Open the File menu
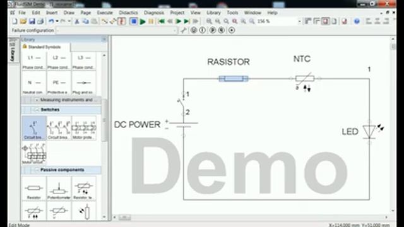404x227 pixels. point(22,13)
